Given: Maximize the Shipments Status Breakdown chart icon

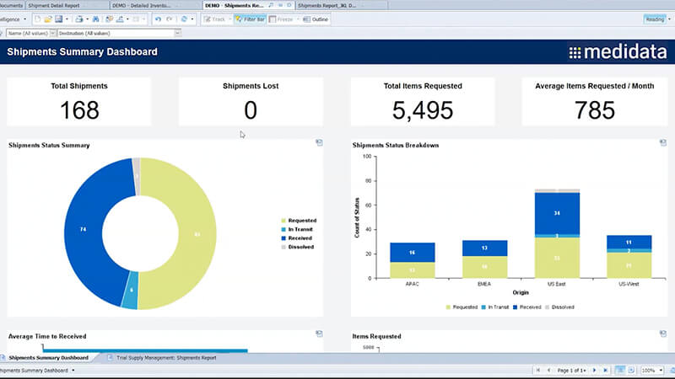Looking at the screenshot, I should [x=663, y=142].
